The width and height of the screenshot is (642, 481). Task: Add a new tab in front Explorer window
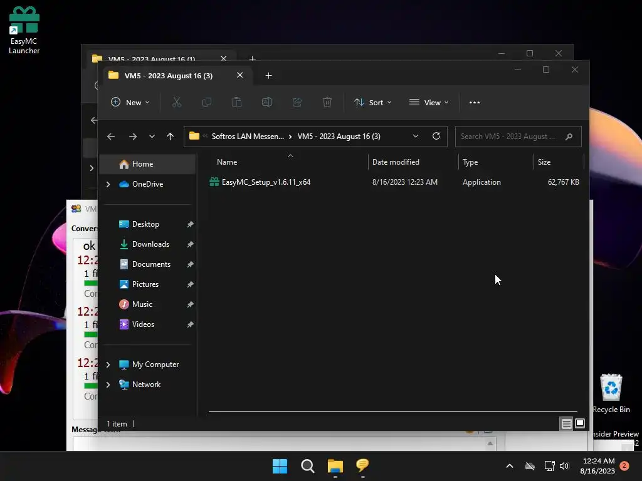tap(268, 76)
